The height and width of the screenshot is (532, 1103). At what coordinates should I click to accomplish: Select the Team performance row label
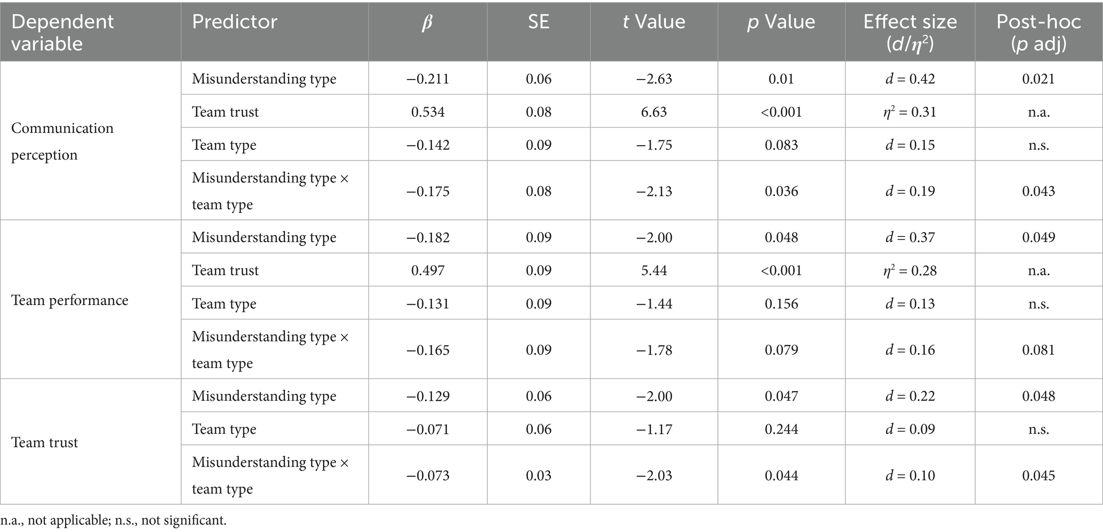point(70,300)
